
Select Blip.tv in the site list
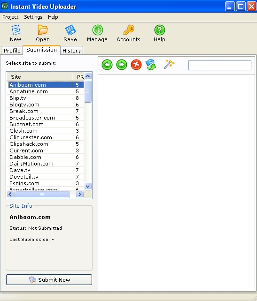click(46, 98)
